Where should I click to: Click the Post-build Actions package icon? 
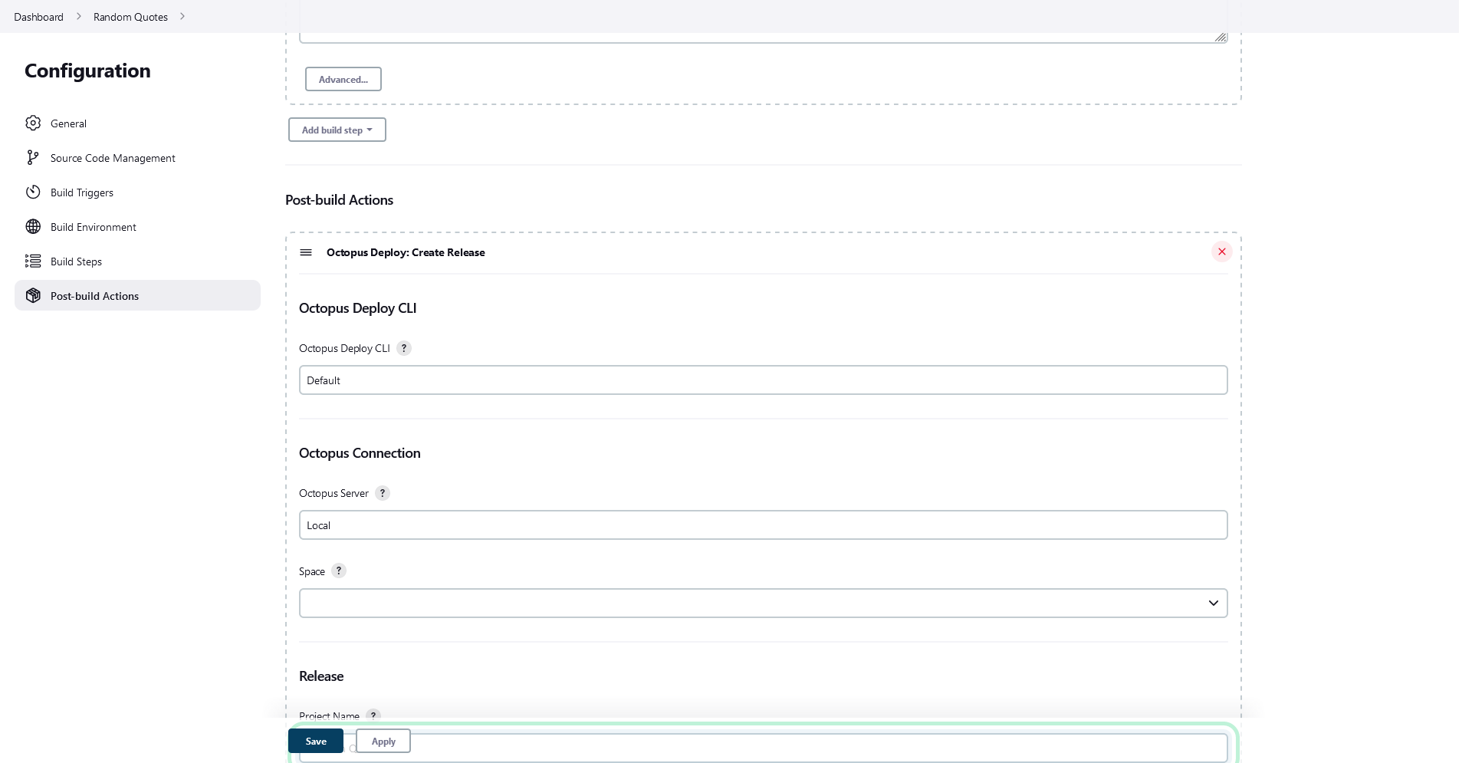click(x=33, y=295)
